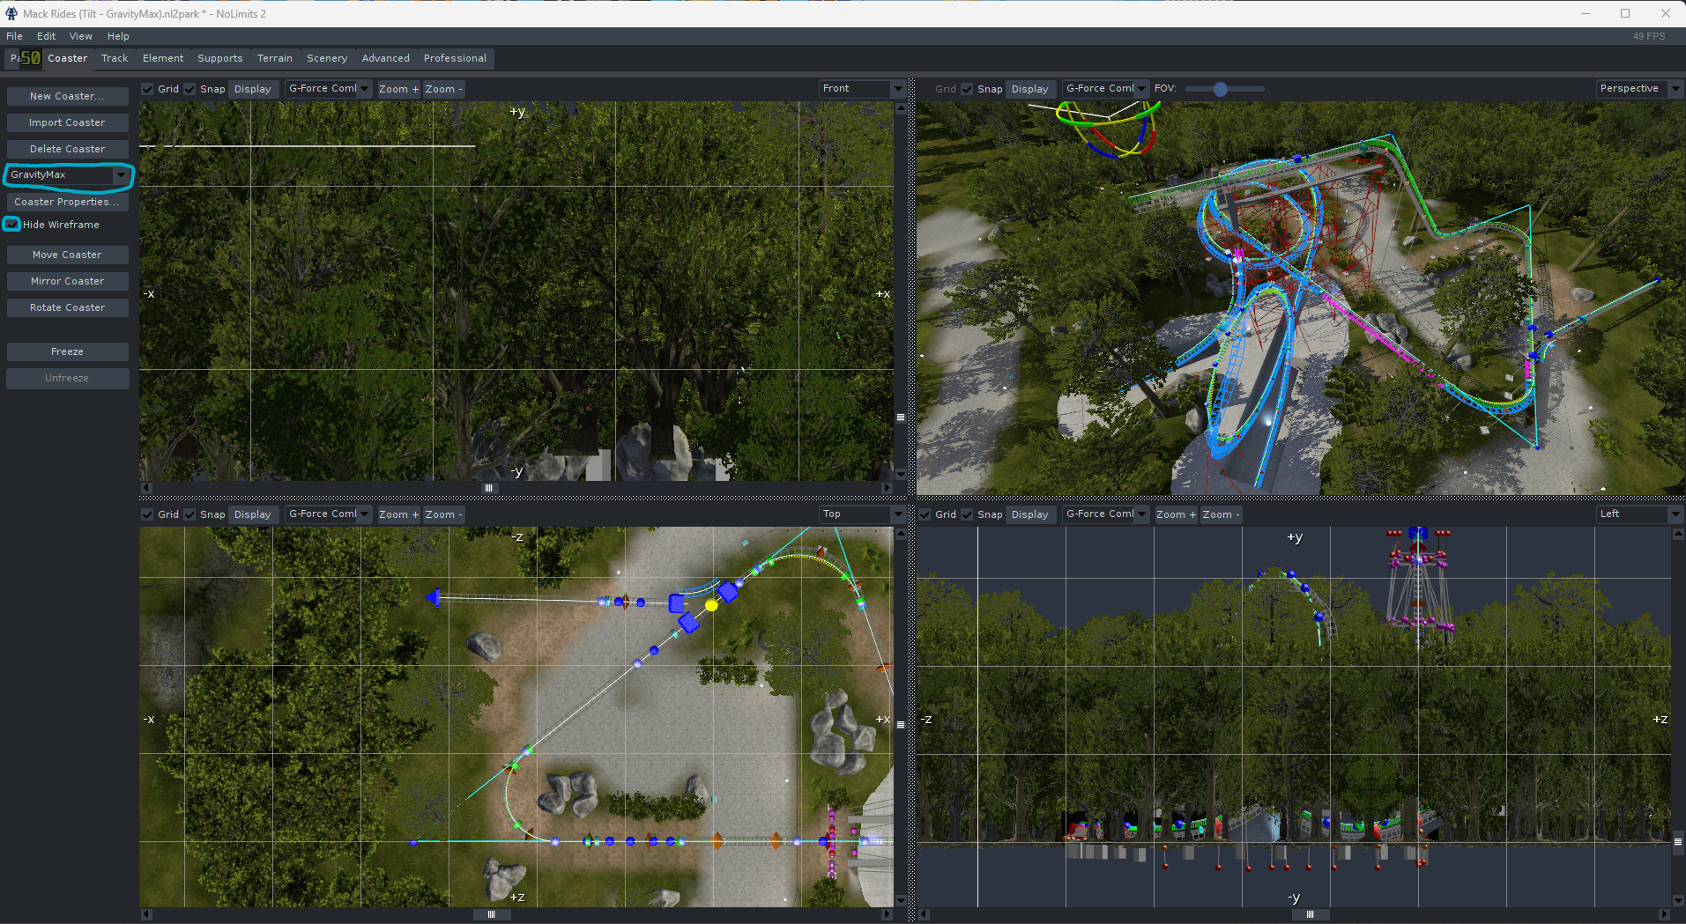Click the down scroll arrow of the Top view
This screenshot has width=1686, height=924.
coord(901,900)
